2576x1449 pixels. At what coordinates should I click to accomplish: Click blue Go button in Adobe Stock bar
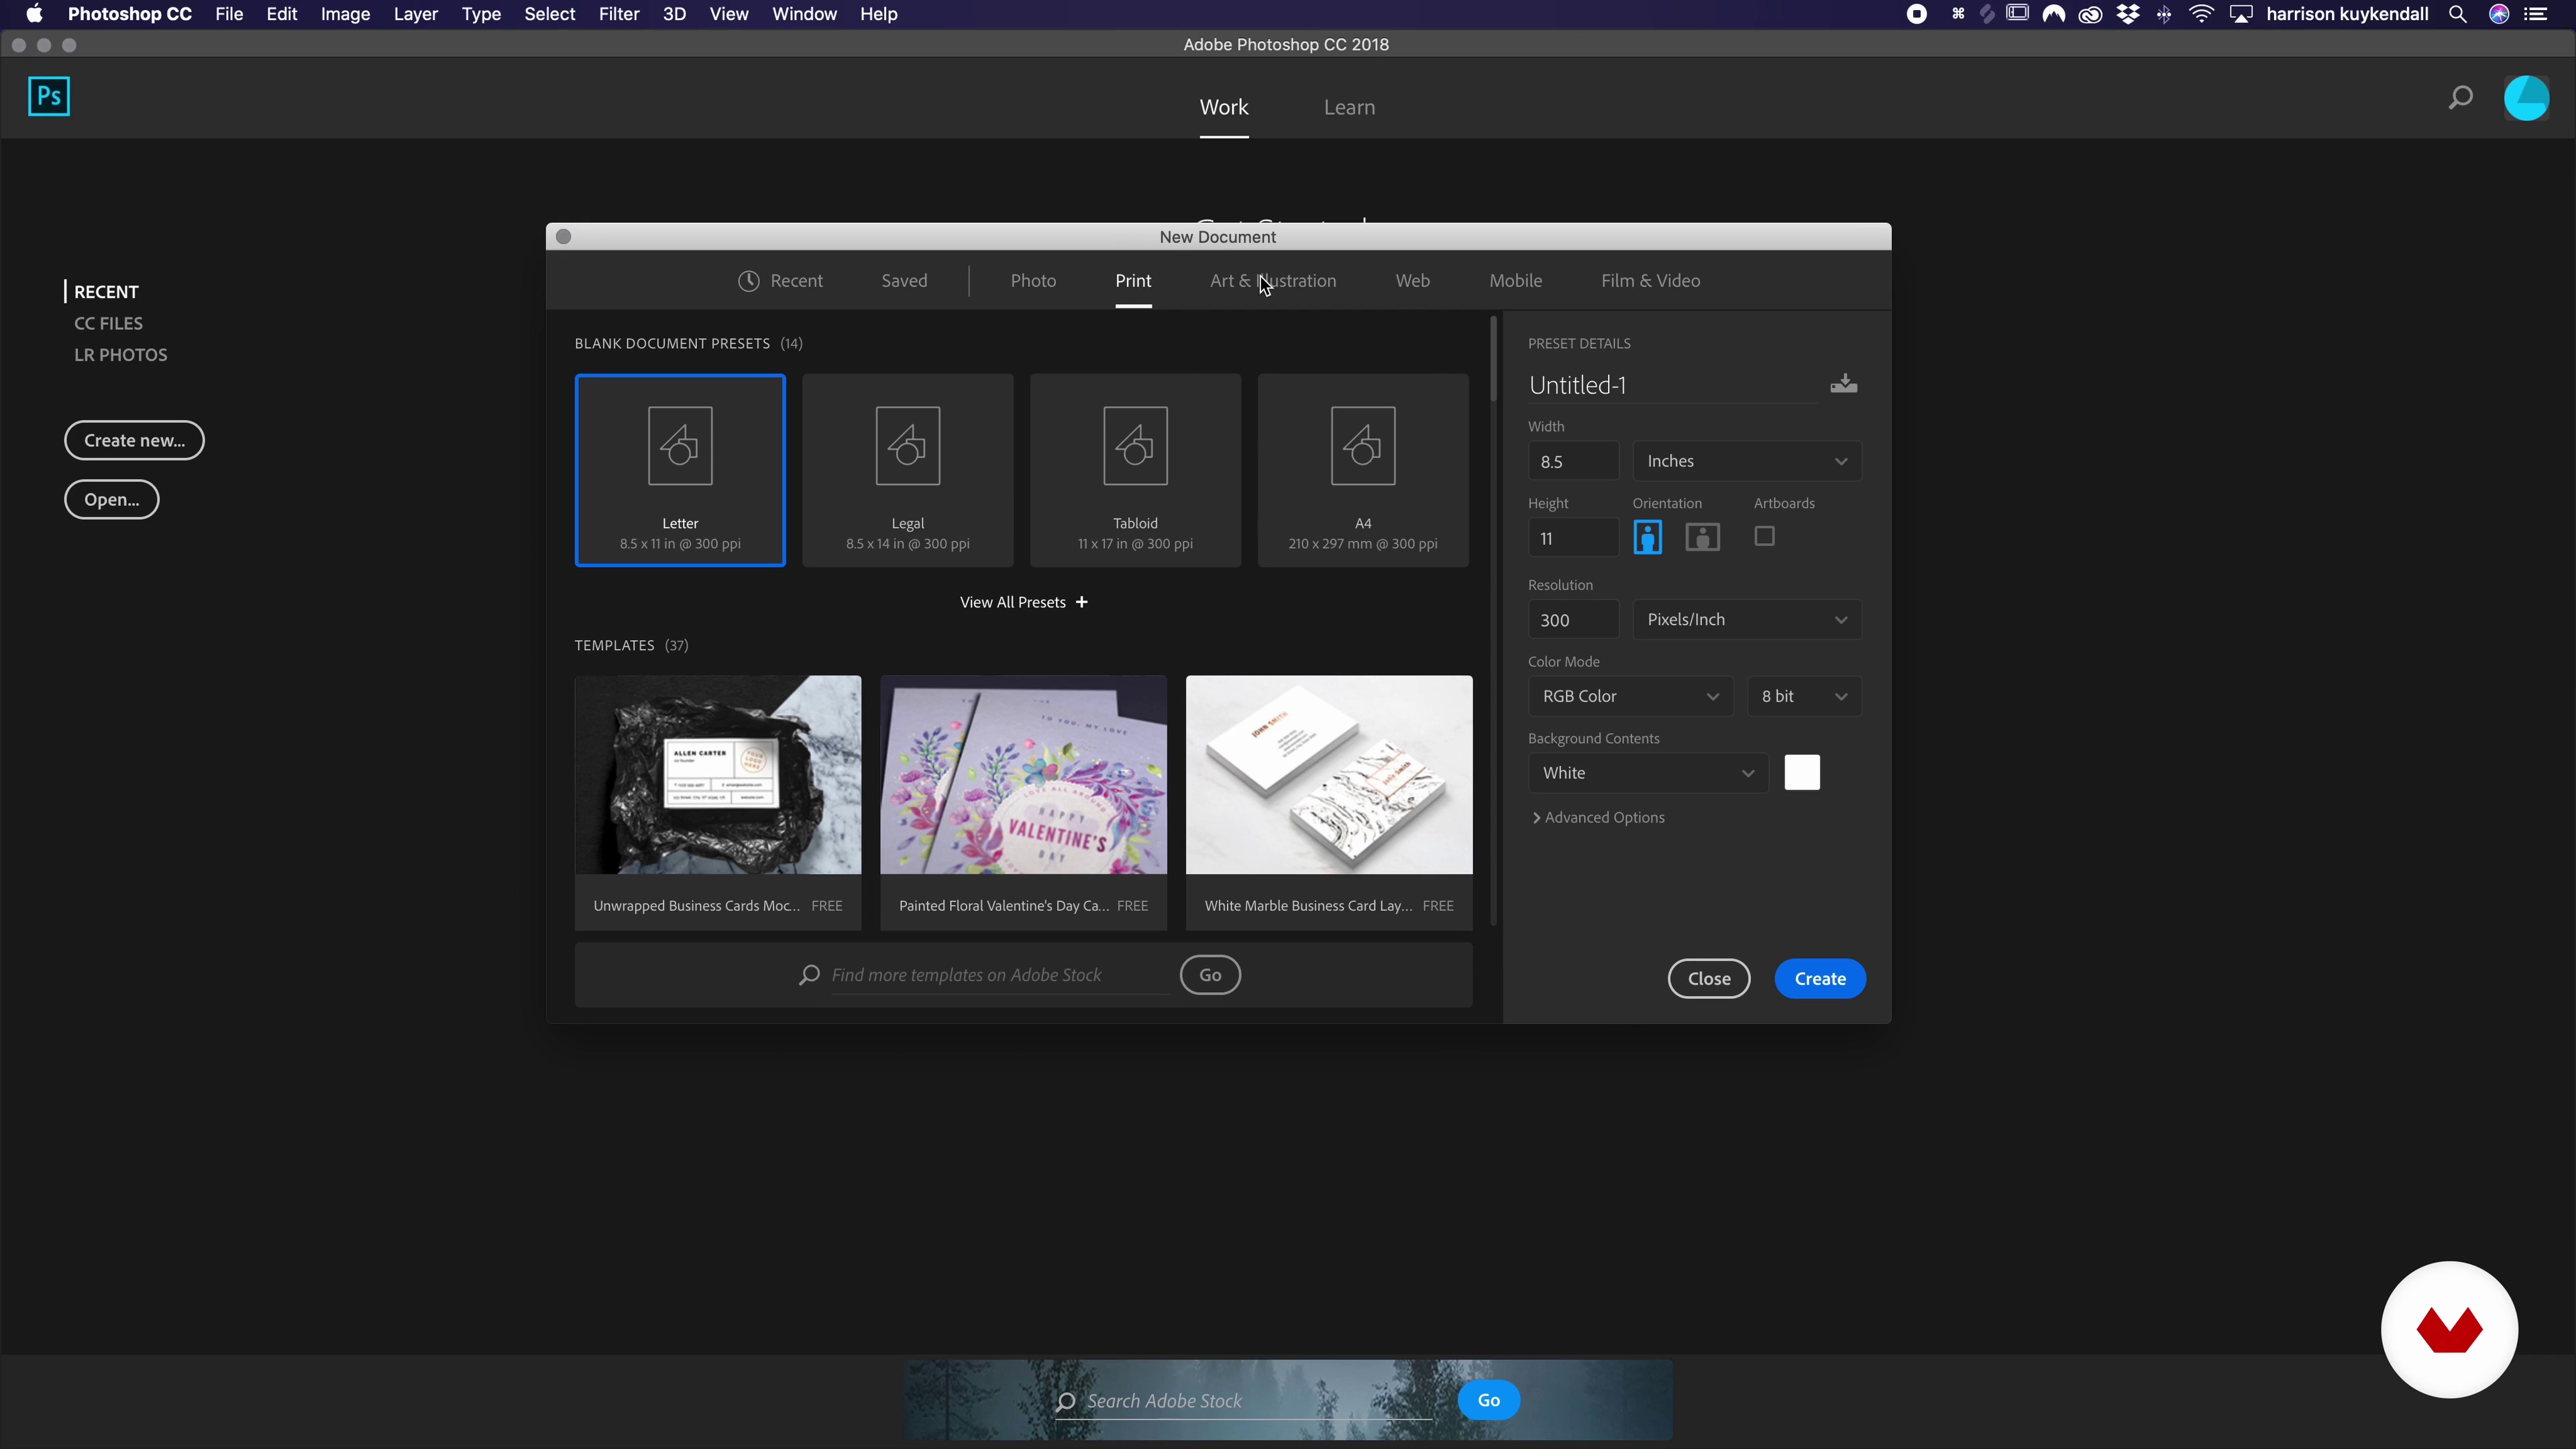pyautogui.click(x=1488, y=1400)
